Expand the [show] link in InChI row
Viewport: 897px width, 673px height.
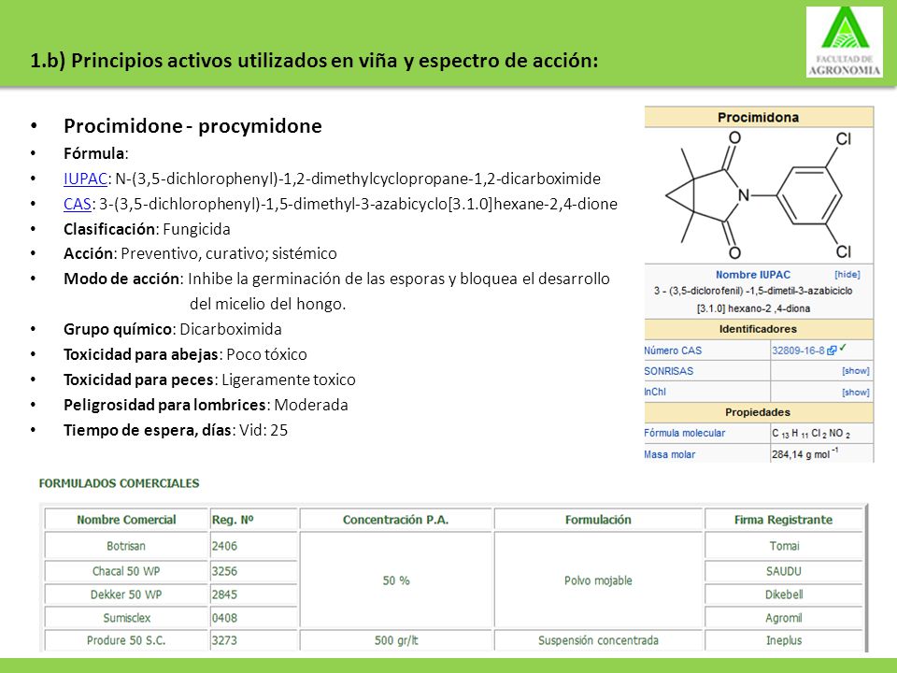(x=855, y=392)
